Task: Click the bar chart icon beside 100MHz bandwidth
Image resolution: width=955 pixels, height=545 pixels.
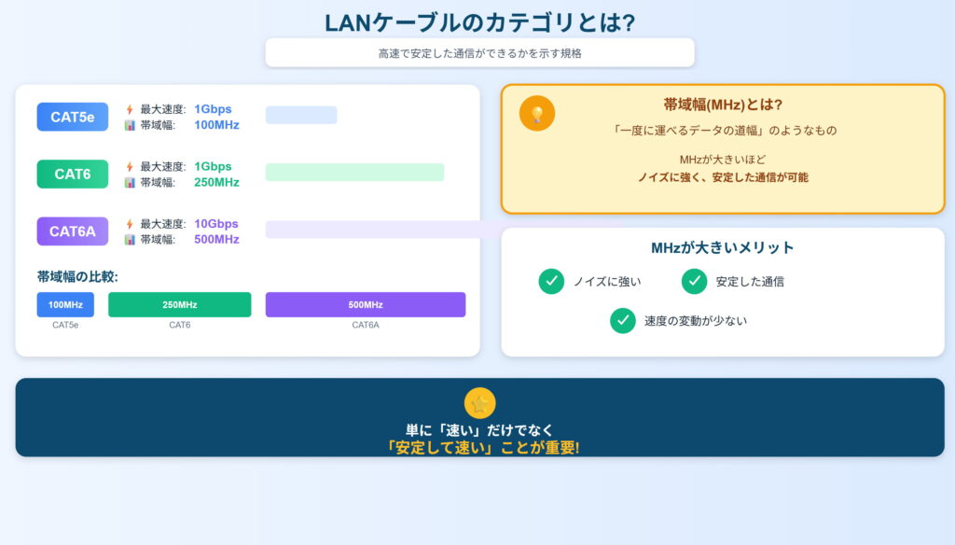Action: (130, 125)
